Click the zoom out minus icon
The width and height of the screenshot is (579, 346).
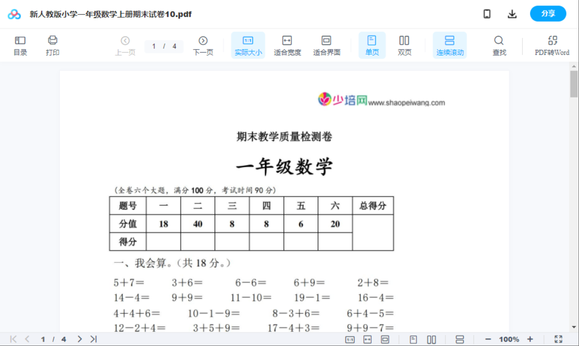(x=488, y=339)
